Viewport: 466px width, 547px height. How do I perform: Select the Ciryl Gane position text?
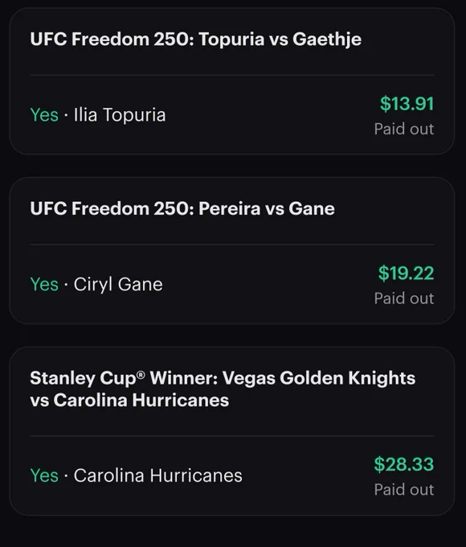point(118,284)
